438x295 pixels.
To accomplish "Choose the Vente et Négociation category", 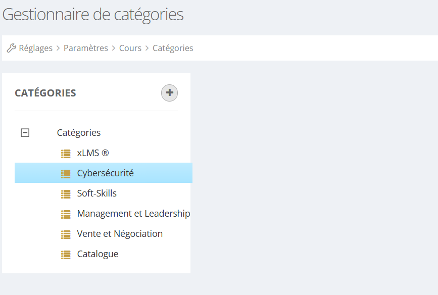I will pyautogui.click(x=120, y=234).
